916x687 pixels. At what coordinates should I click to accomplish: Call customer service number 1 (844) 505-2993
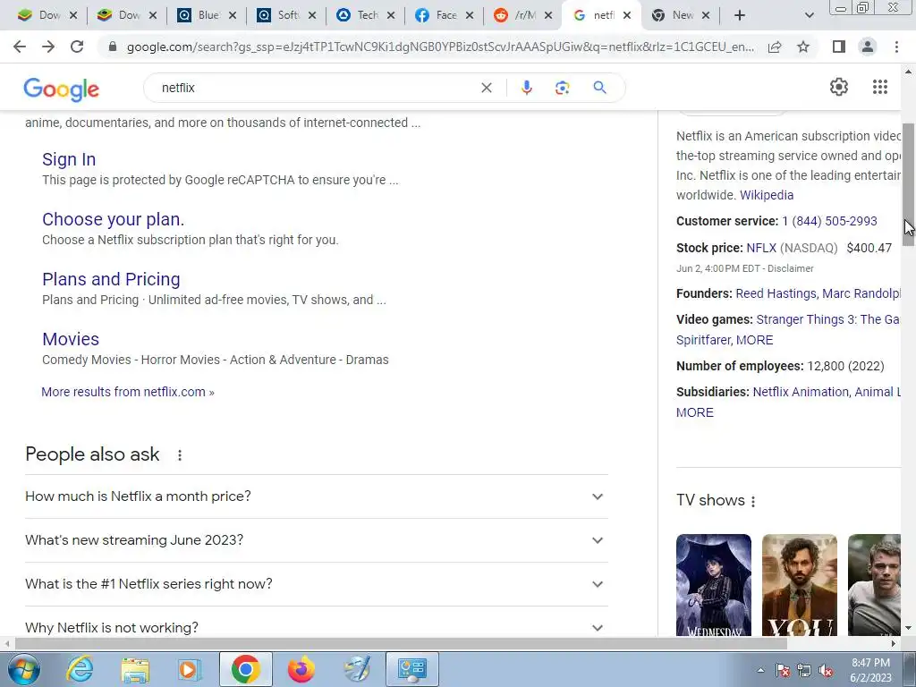pos(829,222)
